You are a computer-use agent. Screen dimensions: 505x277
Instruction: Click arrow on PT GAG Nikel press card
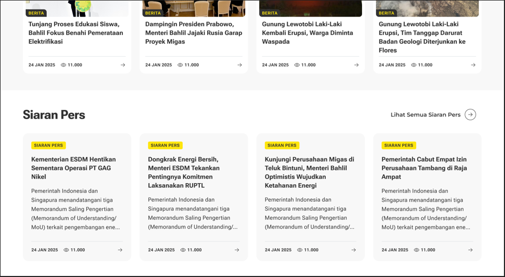(120, 250)
